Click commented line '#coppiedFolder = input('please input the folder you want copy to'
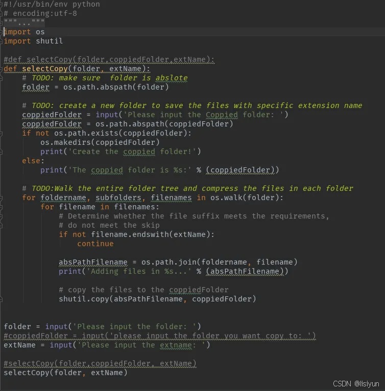 (160, 336)
